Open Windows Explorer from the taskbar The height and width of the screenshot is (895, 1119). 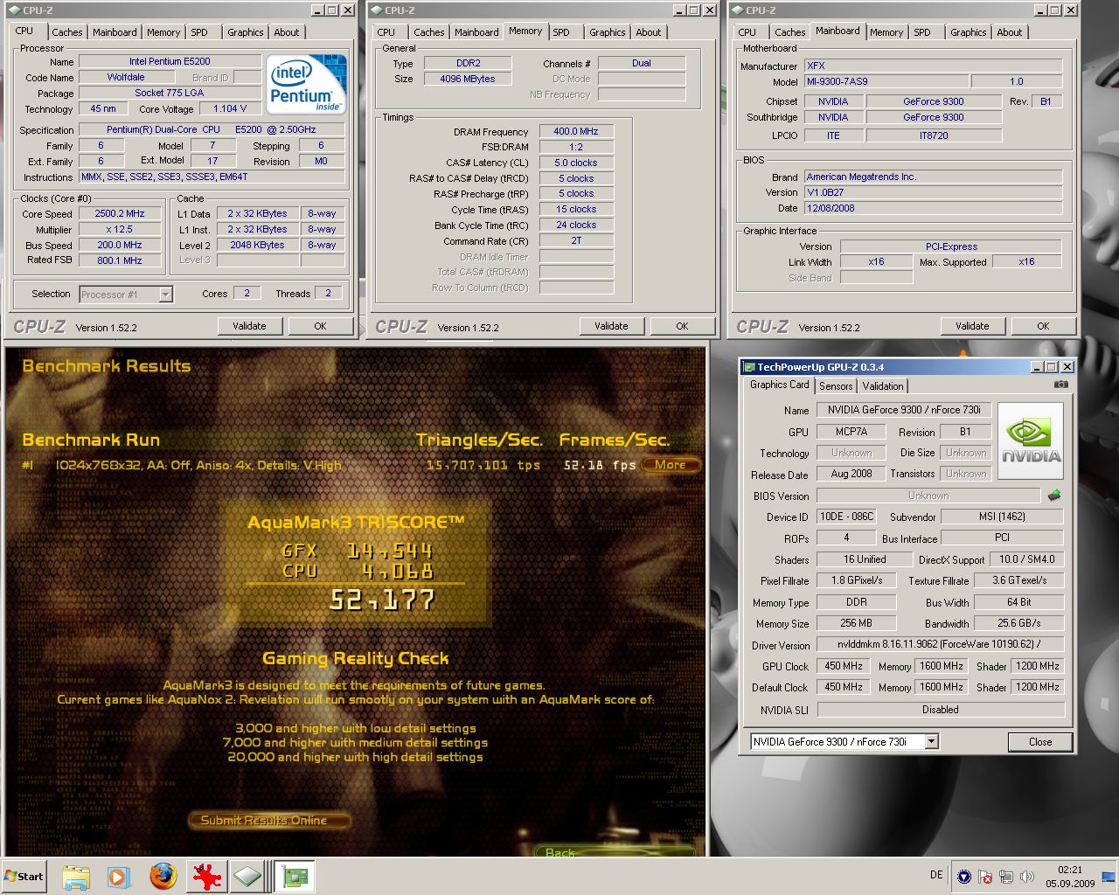point(76,876)
